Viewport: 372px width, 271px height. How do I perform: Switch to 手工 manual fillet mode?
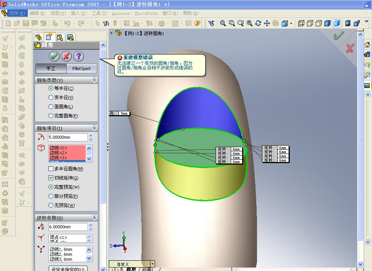coord(51,69)
